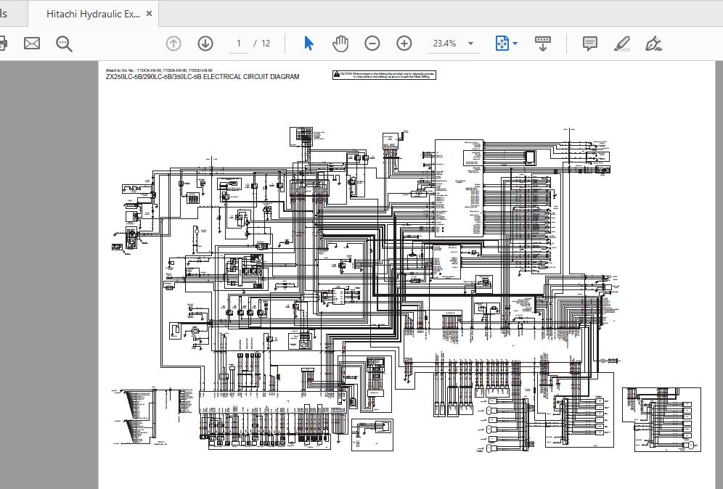Add a comment with the sticky note tool

tap(590, 44)
